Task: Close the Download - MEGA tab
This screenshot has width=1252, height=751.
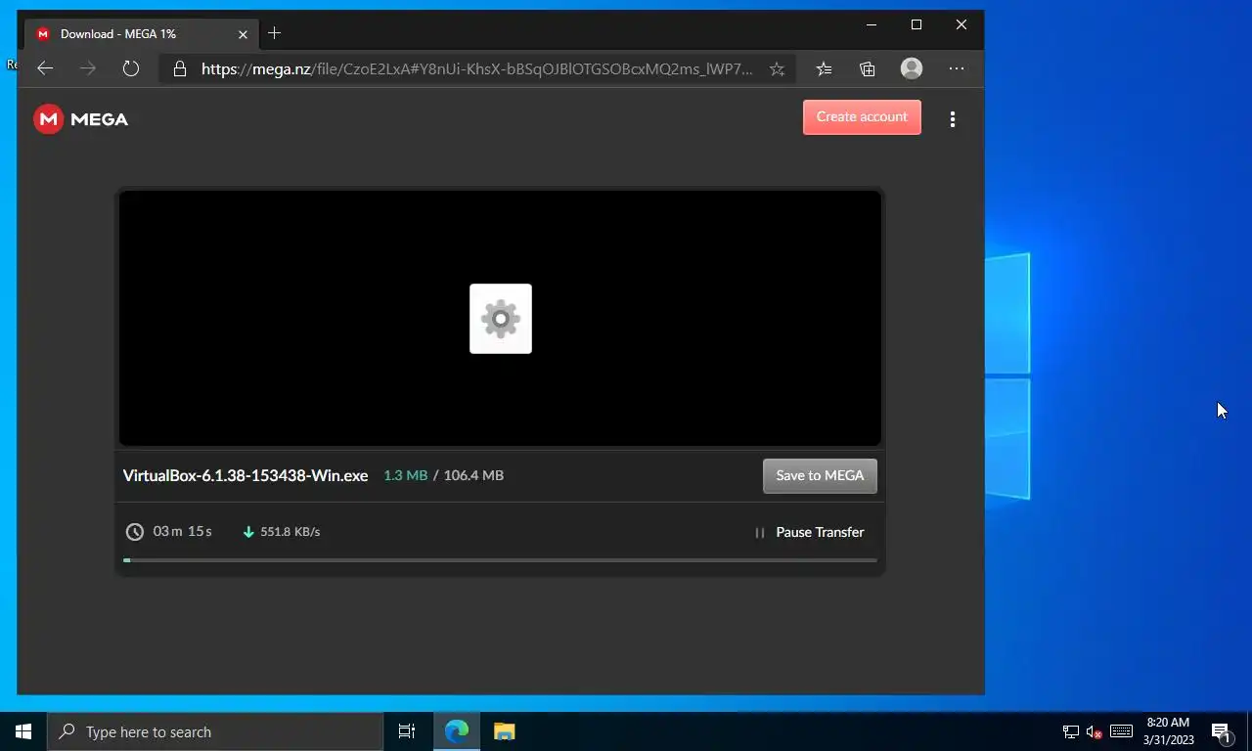Action: [x=243, y=34]
